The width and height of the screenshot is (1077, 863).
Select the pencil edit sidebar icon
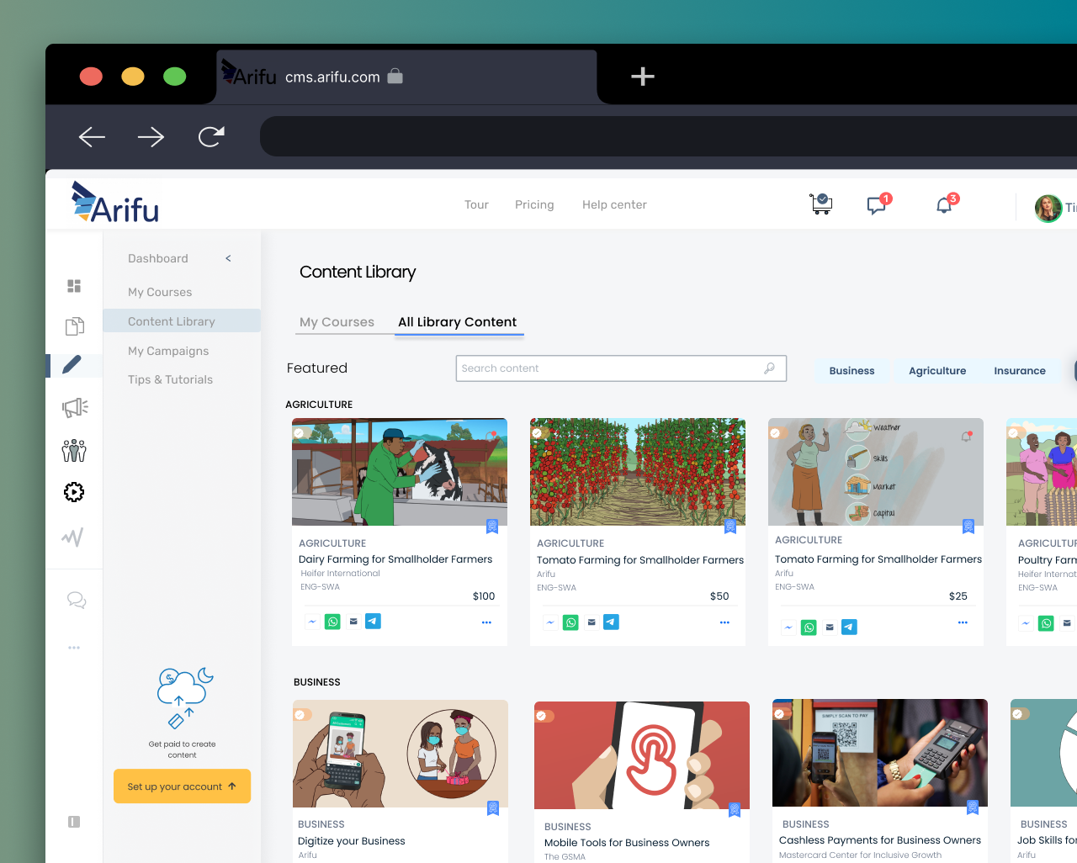(72, 364)
